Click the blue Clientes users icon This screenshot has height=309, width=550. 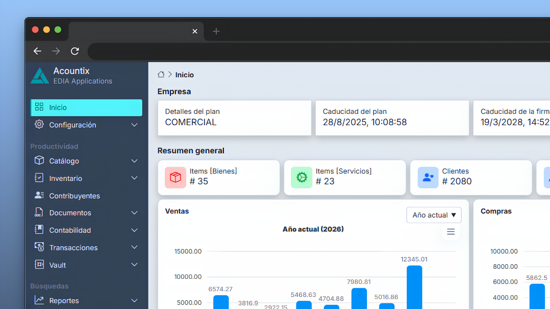pyautogui.click(x=428, y=177)
